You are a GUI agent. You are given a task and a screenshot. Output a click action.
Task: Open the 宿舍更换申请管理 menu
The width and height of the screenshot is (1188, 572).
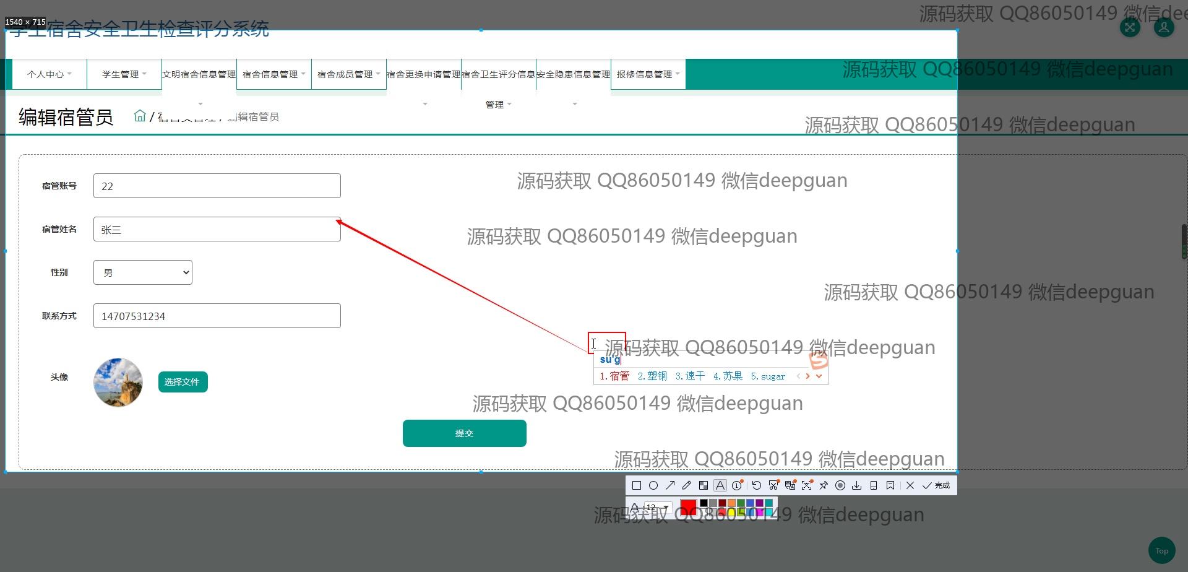pos(424,74)
